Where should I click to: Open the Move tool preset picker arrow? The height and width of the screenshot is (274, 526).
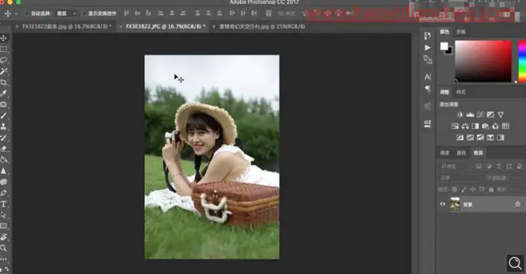click(x=16, y=13)
